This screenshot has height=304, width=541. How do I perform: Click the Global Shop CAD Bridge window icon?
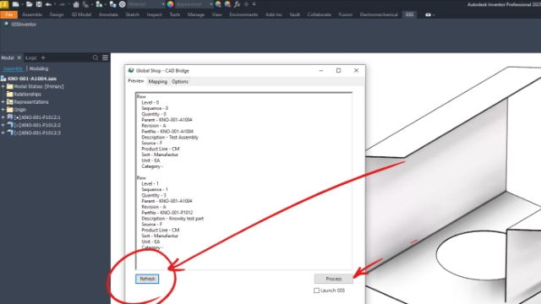(131, 70)
